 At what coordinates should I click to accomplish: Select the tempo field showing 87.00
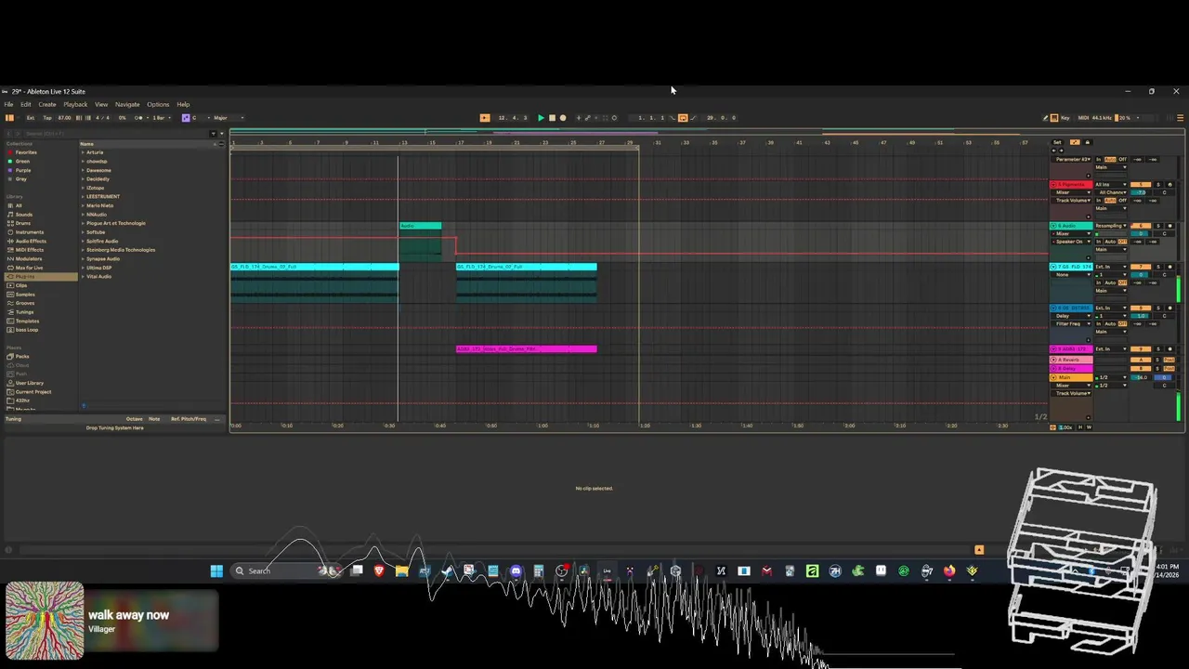[x=64, y=118]
